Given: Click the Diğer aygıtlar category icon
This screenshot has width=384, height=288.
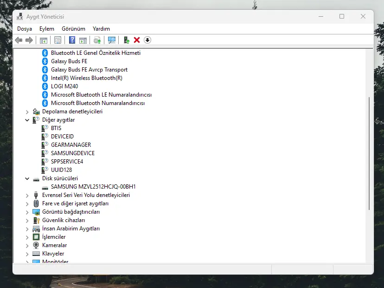Looking at the screenshot, I should [x=36, y=120].
